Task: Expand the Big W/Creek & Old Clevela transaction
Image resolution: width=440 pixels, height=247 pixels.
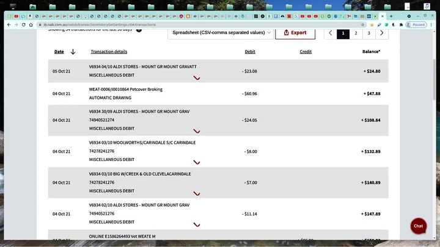Action: point(197,193)
